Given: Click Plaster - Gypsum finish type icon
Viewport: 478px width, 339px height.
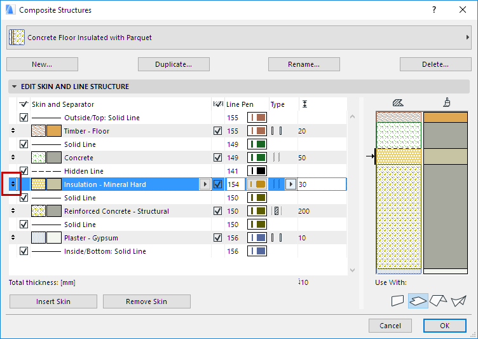Looking at the screenshot, I should [277, 238].
